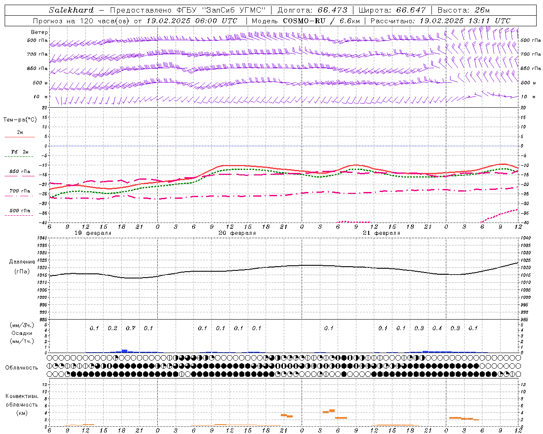Click the Прогноз на 120 часа(ов) text
Screen dimensions: 543x434
coord(81,21)
